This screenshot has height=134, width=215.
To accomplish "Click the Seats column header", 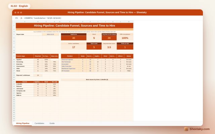I will (x=83, y=56).
